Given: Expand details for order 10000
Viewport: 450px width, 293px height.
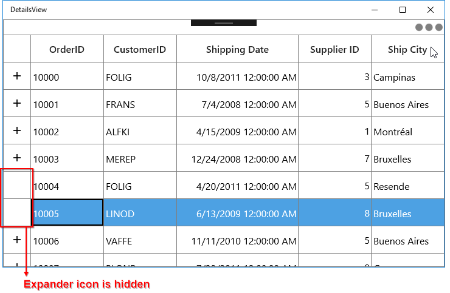Looking at the screenshot, I should tap(17, 76).
